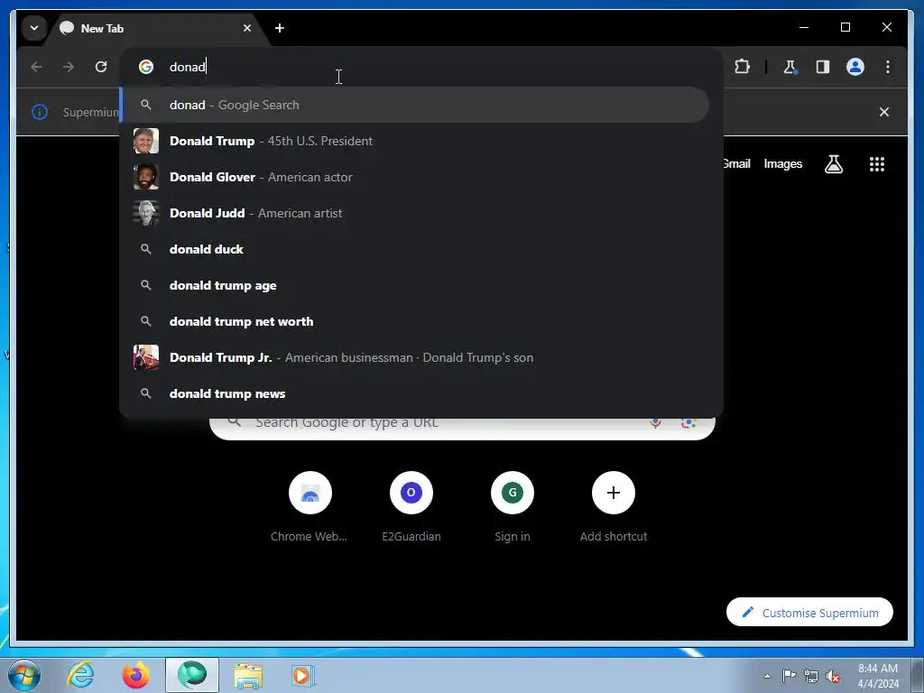Open the Chrome Web Store shortcut
The height and width of the screenshot is (693, 924).
pyautogui.click(x=310, y=507)
